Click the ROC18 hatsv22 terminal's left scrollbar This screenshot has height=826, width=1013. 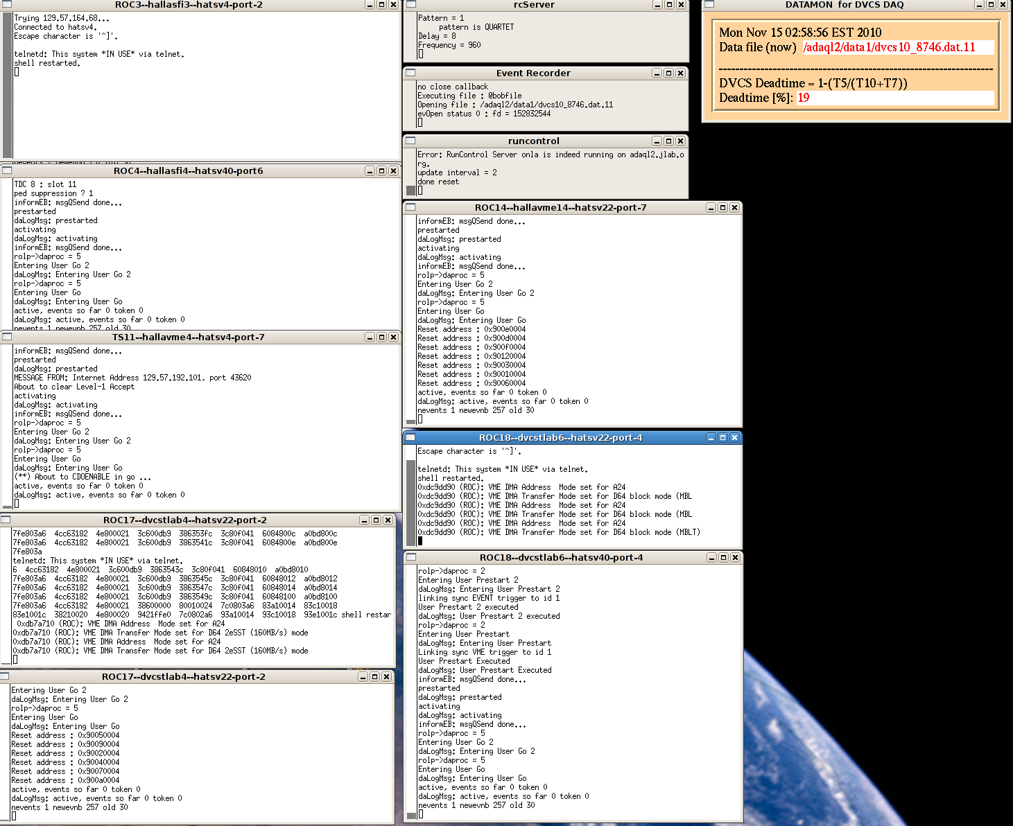coord(410,496)
